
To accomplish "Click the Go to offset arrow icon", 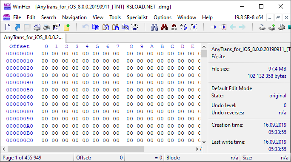I will coord(213,27).
